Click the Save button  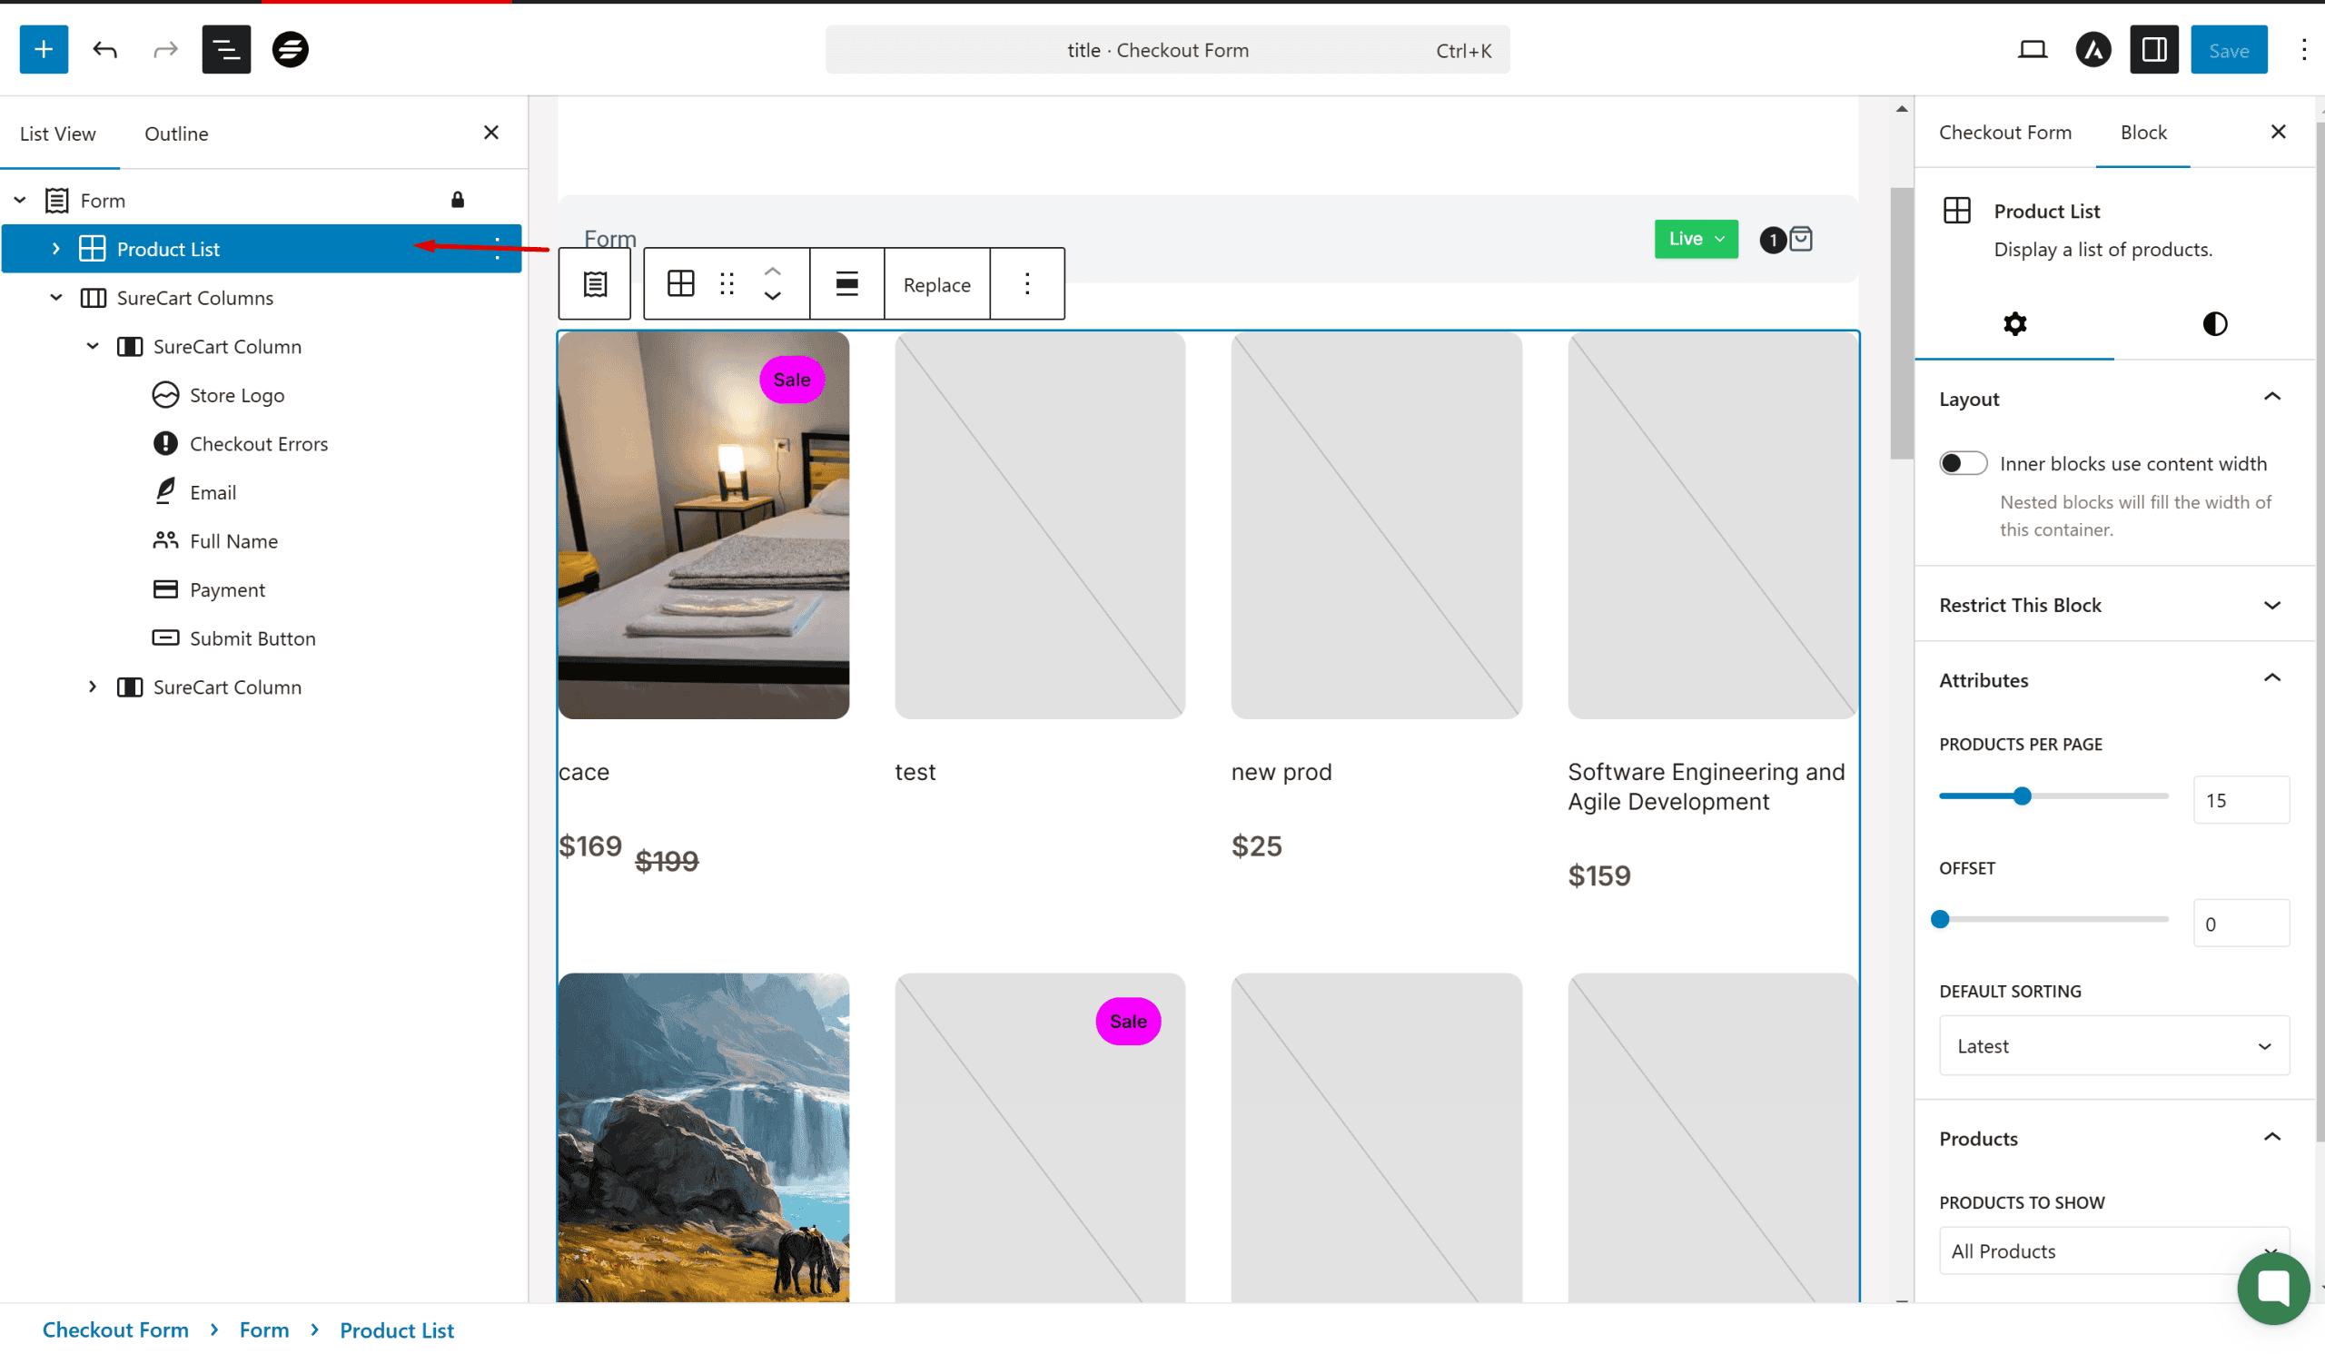pos(2228,50)
